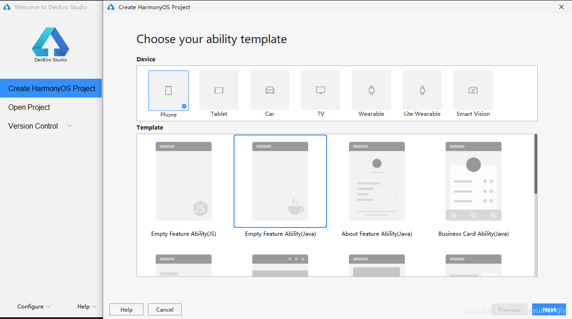Click the Empty Feature Ability(JS) label

click(184, 234)
